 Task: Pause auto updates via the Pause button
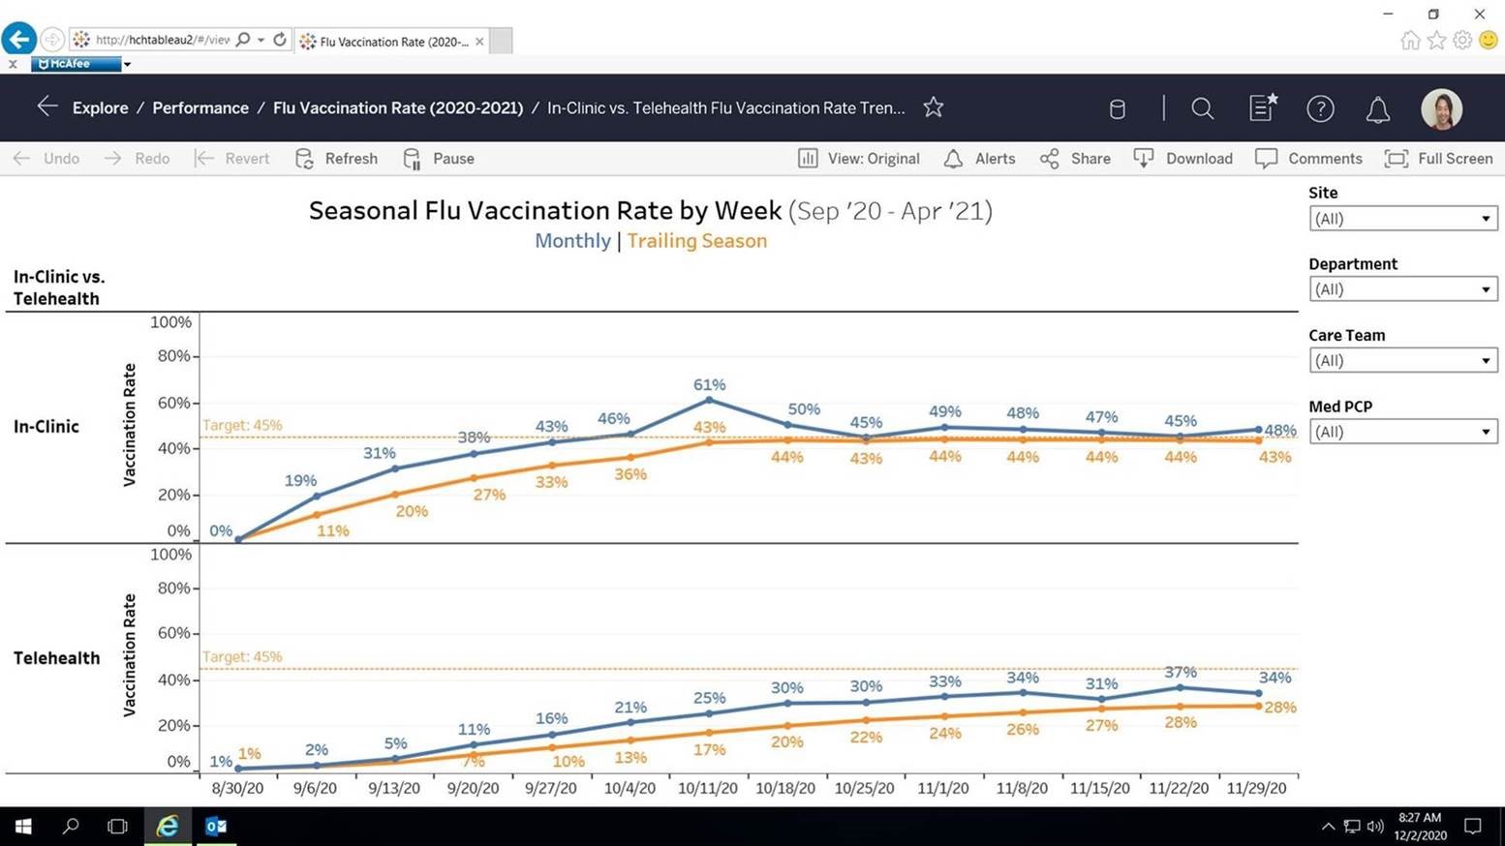point(440,159)
